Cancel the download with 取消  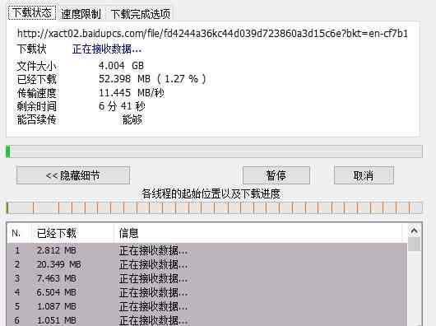coord(364,175)
